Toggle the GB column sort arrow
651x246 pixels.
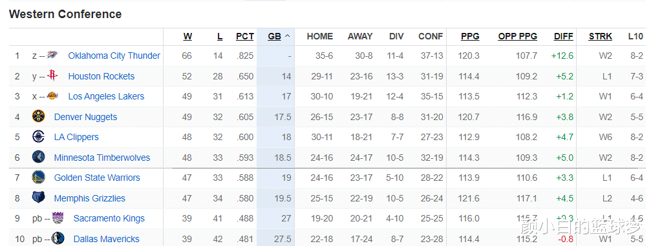(x=287, y=37)
